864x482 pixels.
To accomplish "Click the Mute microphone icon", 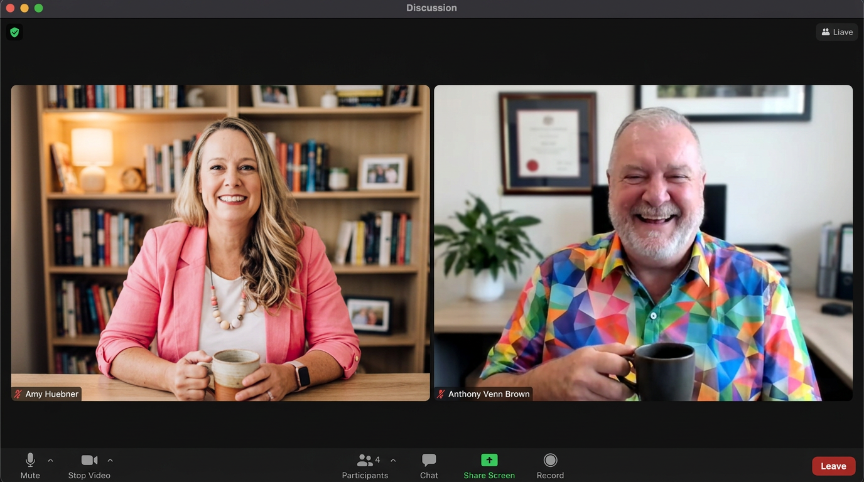I will pyautogui.click(x=30, y=460).
